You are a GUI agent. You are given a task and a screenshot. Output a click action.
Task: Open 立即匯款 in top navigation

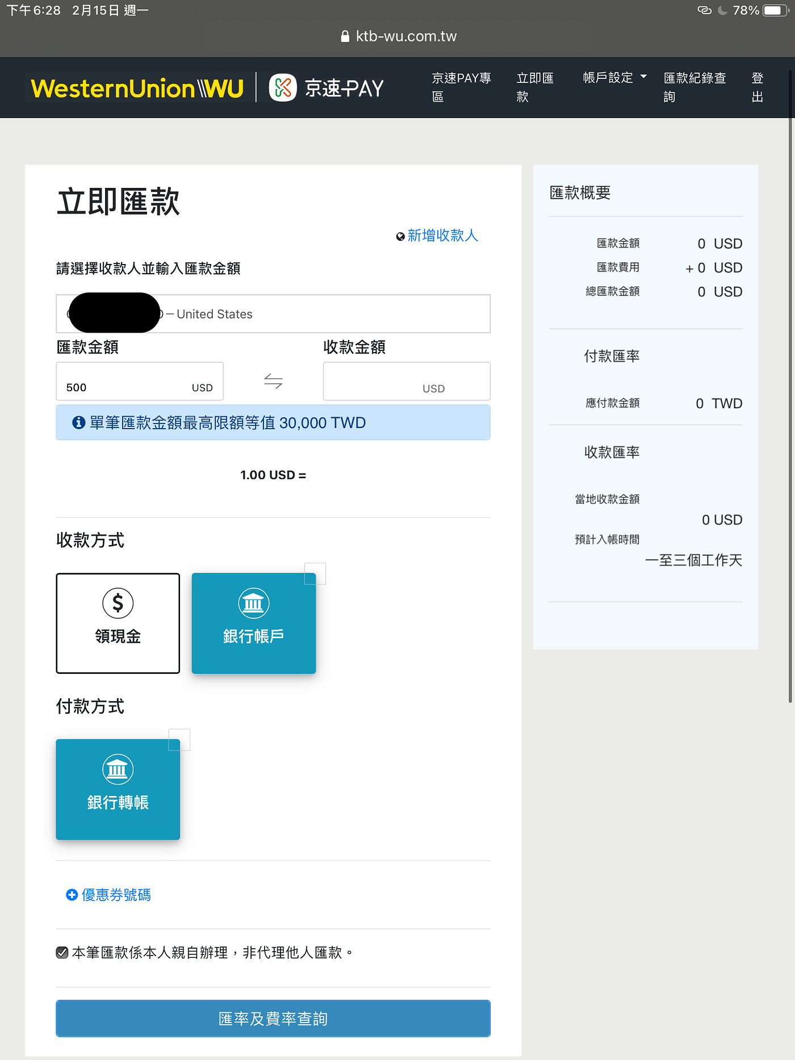pos(535,87)
